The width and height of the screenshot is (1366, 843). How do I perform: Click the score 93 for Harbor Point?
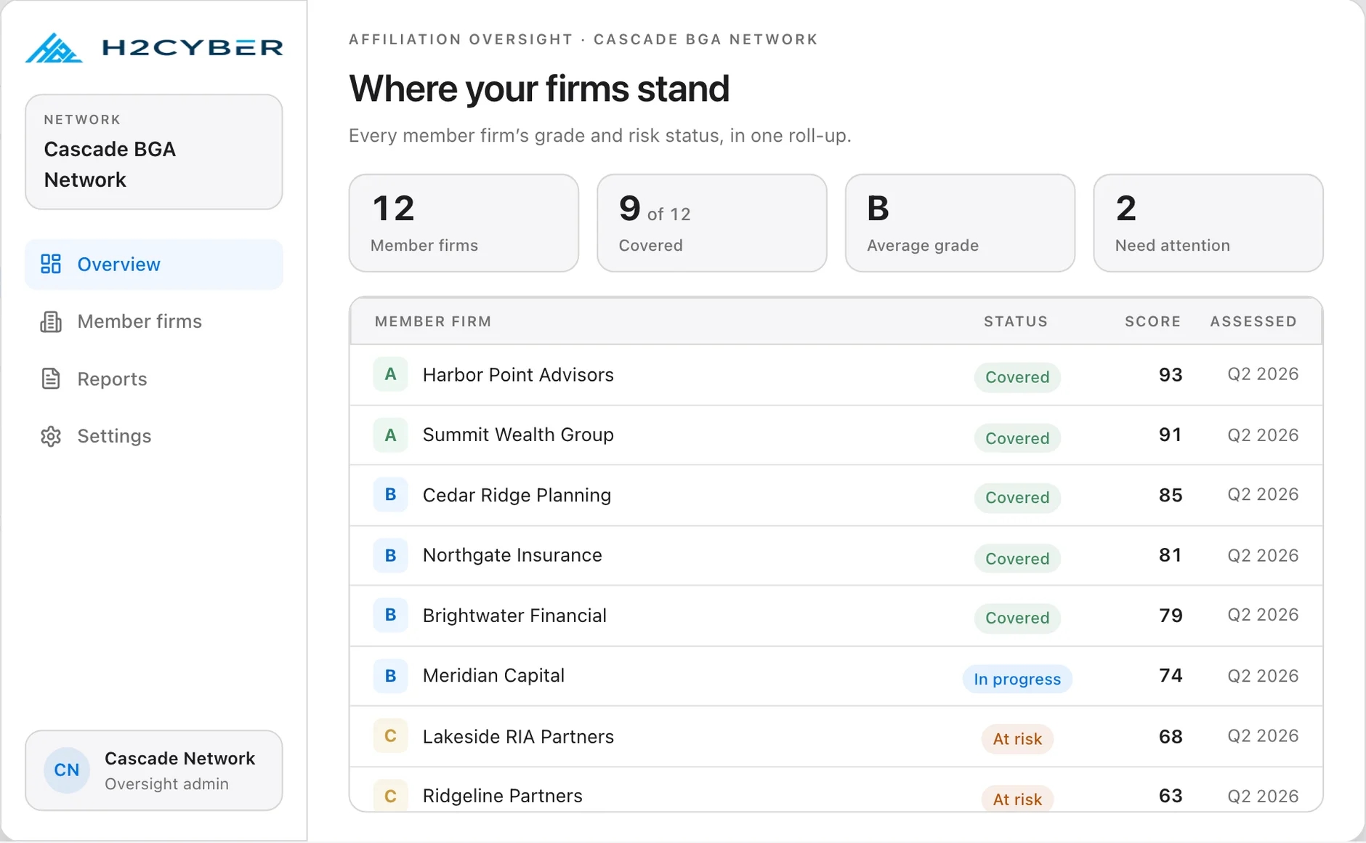coord(1171,374)
